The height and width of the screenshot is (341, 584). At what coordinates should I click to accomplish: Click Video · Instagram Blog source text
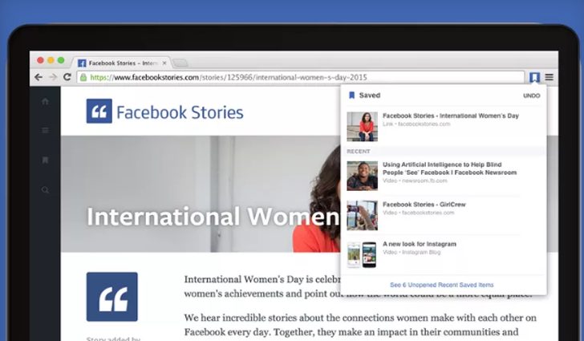(412, 252)
